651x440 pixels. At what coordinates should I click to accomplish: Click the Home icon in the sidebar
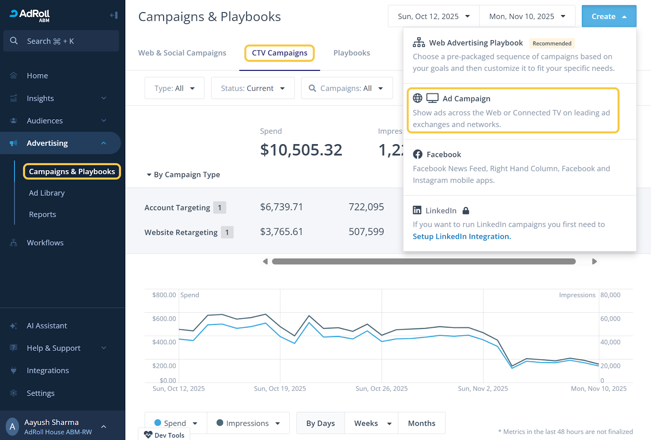tap(14, 76)
